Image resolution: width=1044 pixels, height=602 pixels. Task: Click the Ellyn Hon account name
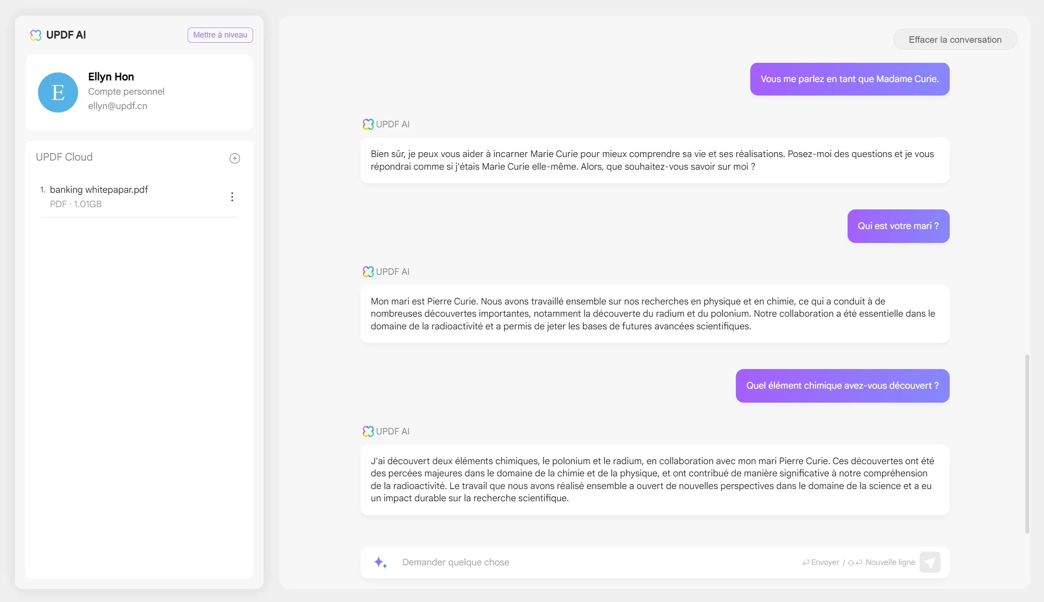(111, 77)
